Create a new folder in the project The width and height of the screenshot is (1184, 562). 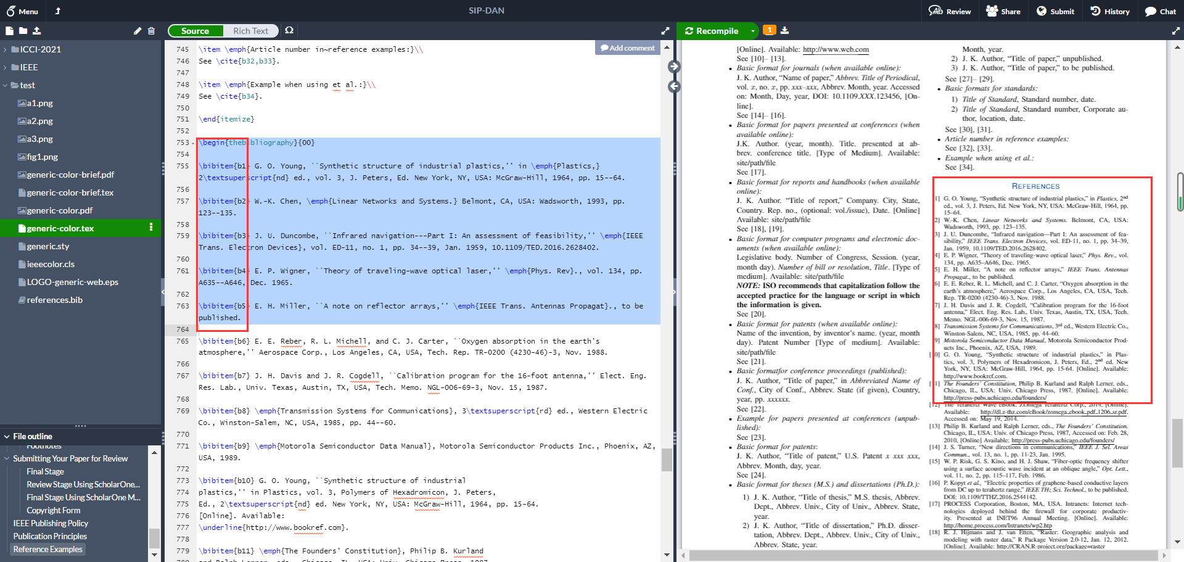23,30
